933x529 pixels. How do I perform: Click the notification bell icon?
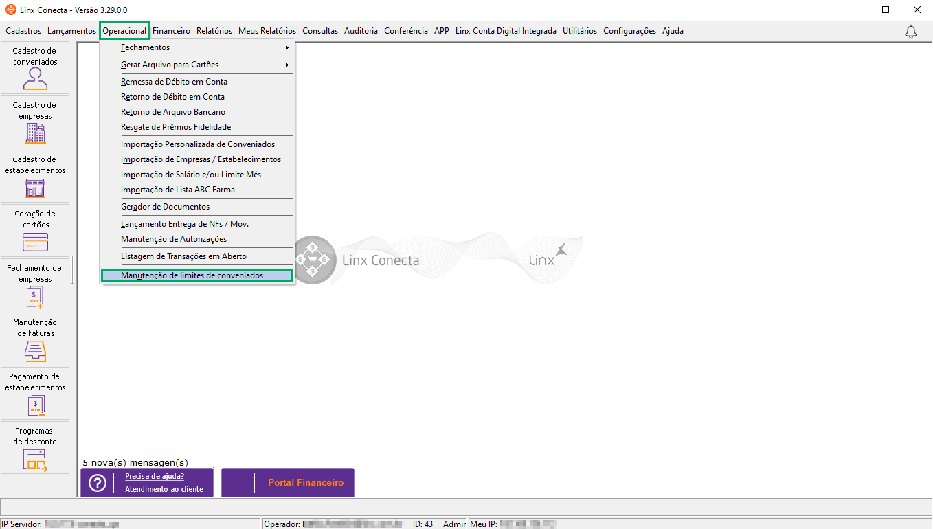911,31
